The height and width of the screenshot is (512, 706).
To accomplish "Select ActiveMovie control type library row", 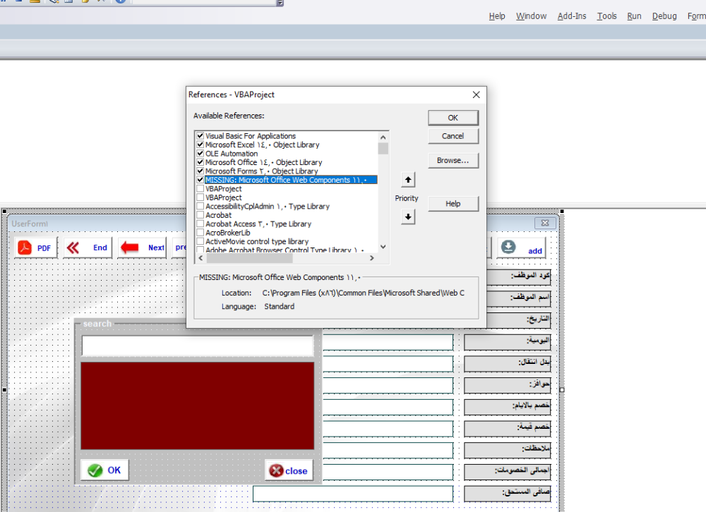I will tap(257, 241).
